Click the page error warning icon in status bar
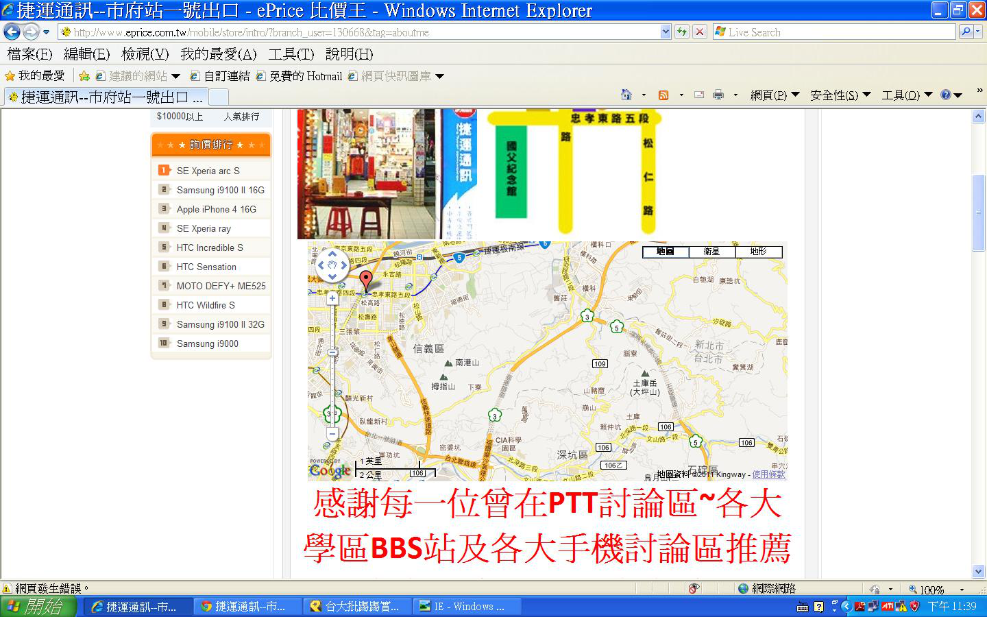This screenshot has width=987, height=617. (7, 588)
